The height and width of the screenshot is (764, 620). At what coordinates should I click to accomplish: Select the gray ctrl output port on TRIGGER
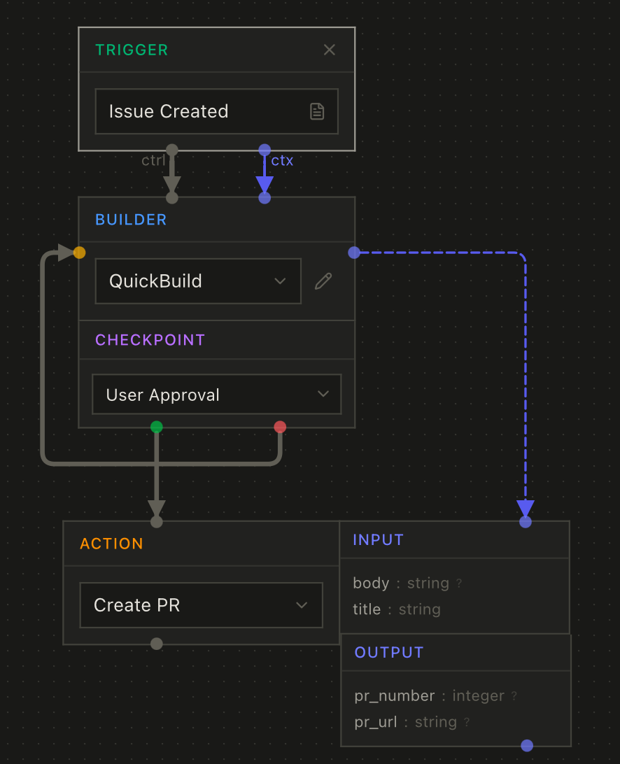coord(171,149)
